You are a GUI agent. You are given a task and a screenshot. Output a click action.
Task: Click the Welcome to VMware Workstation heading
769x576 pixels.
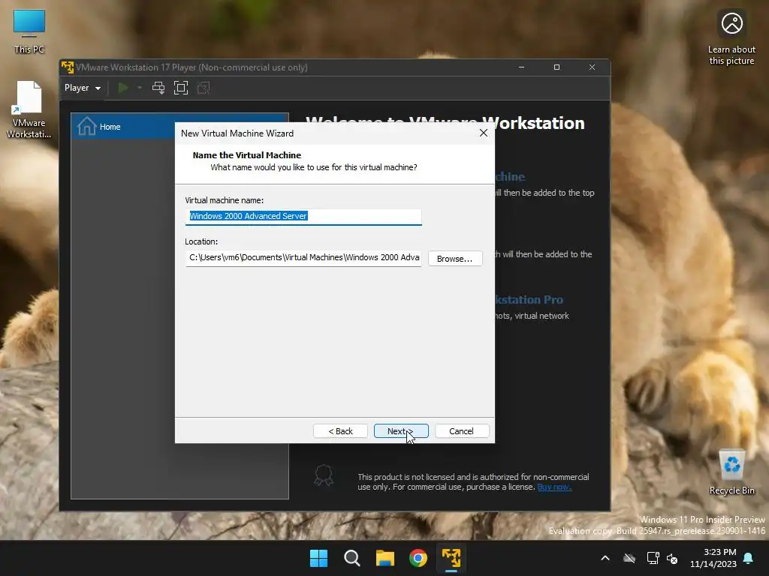click(445, 123)
